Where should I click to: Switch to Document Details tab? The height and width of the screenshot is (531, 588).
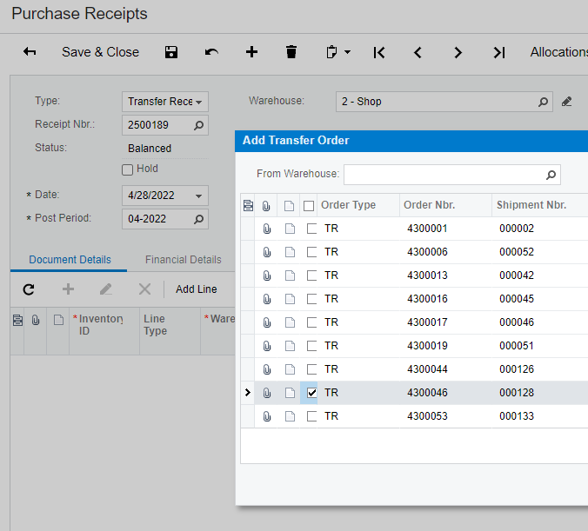tap(70, 260)
